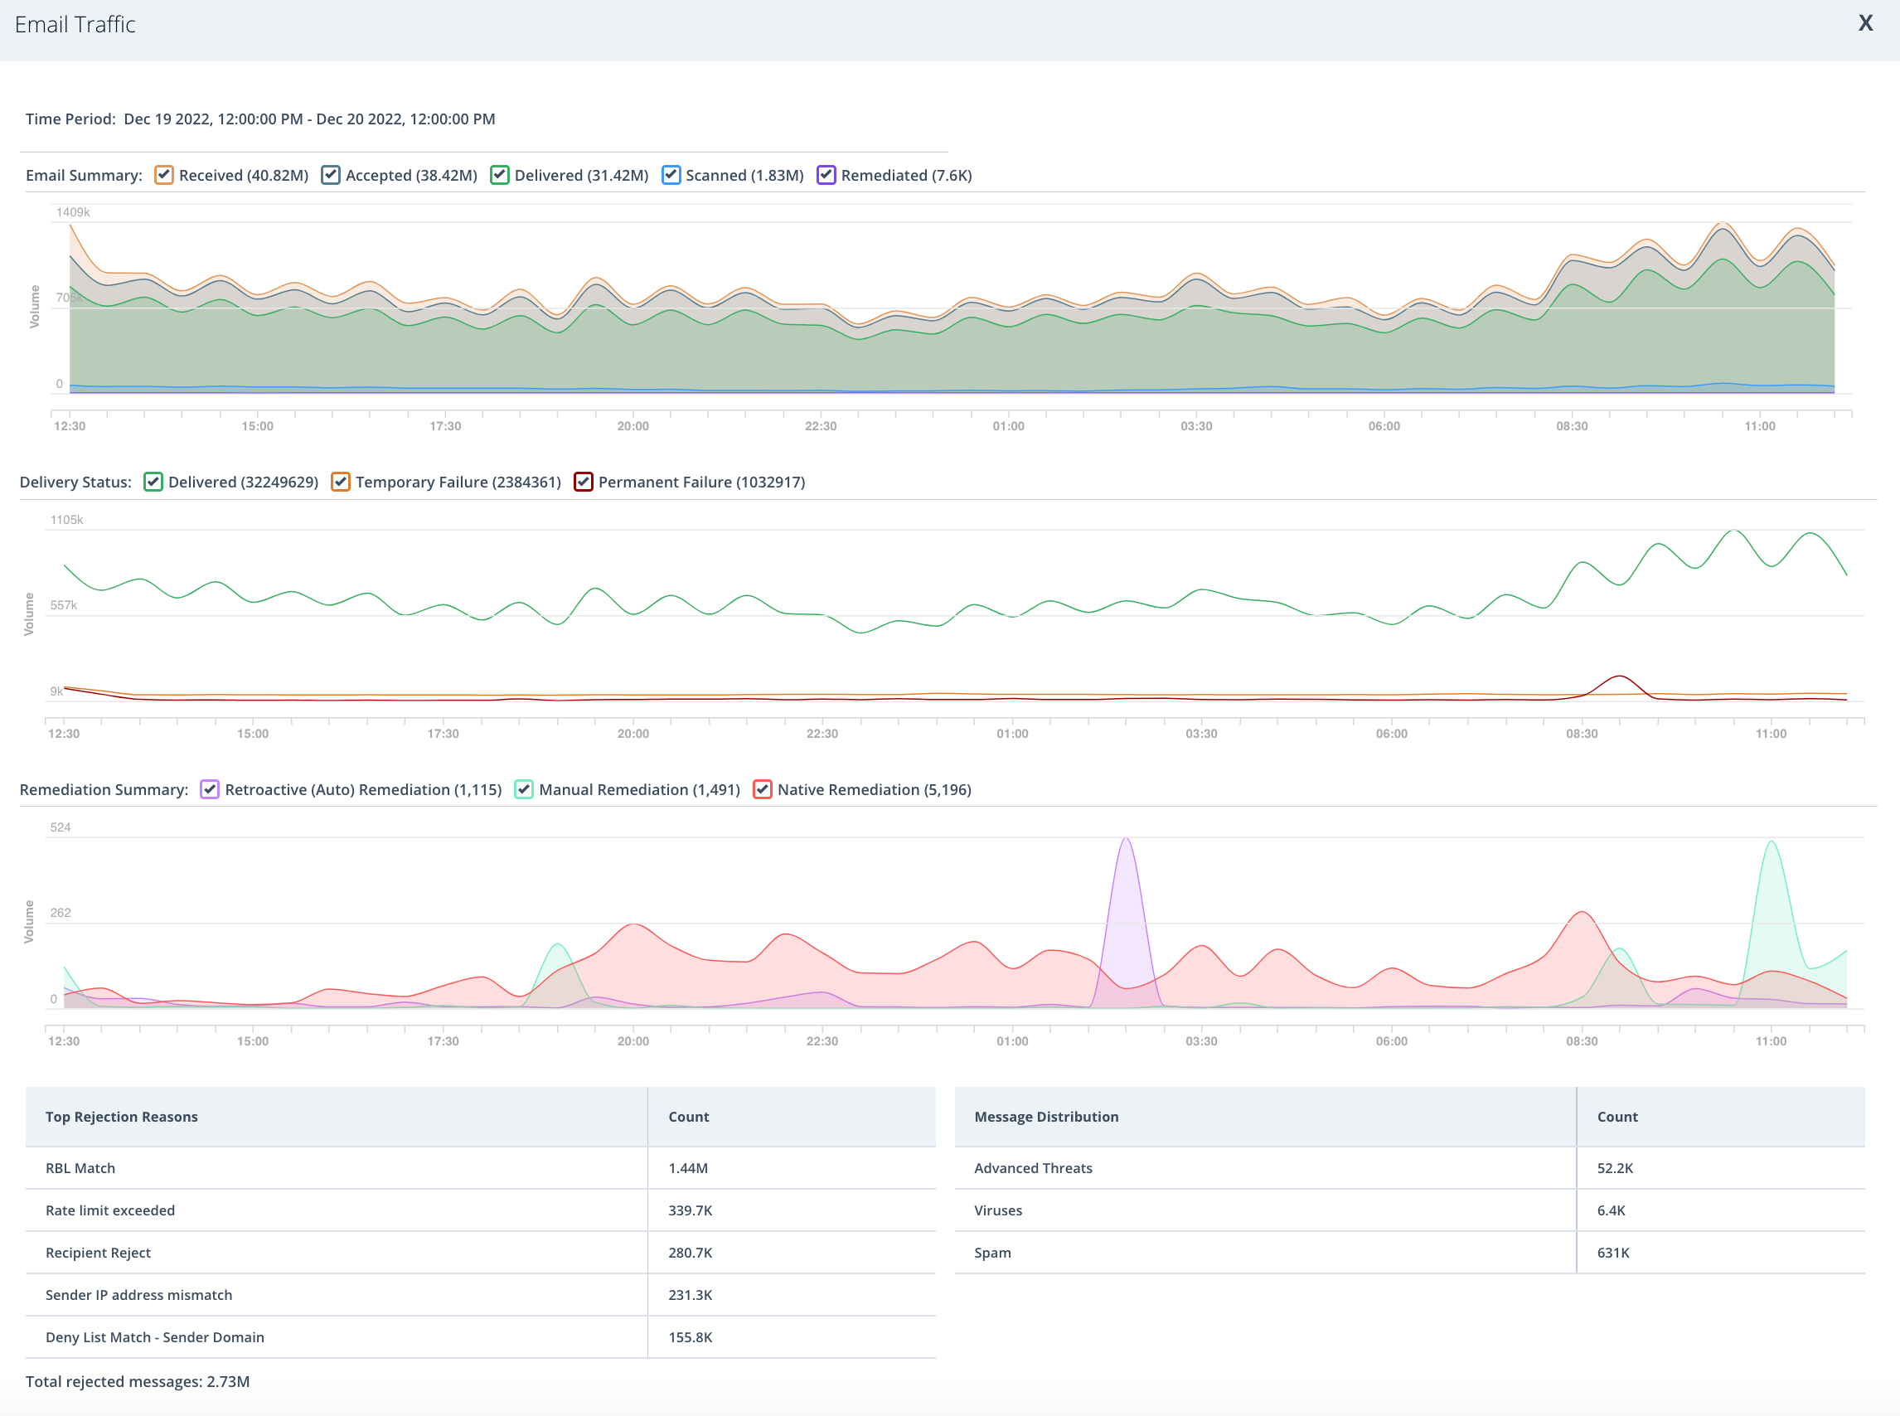This screenshot has height=1416, width=1900.
Task: Click the purple Retroactive Remediation peak
Action: 1126,841
